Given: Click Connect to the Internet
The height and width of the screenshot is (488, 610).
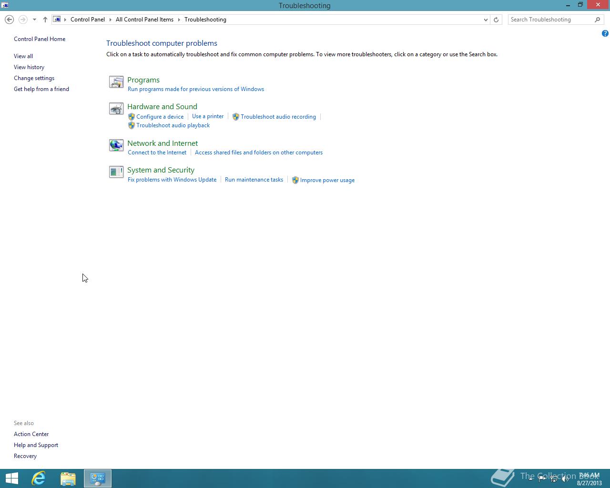Looking at the screenshot, I should tap(157, 152).
